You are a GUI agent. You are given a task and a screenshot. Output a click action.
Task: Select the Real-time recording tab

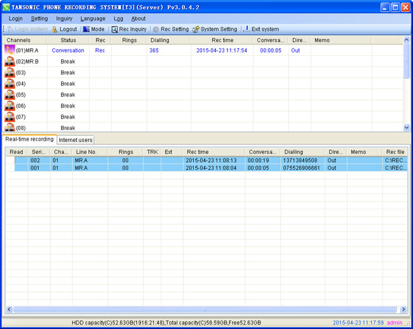coord(29,139)
